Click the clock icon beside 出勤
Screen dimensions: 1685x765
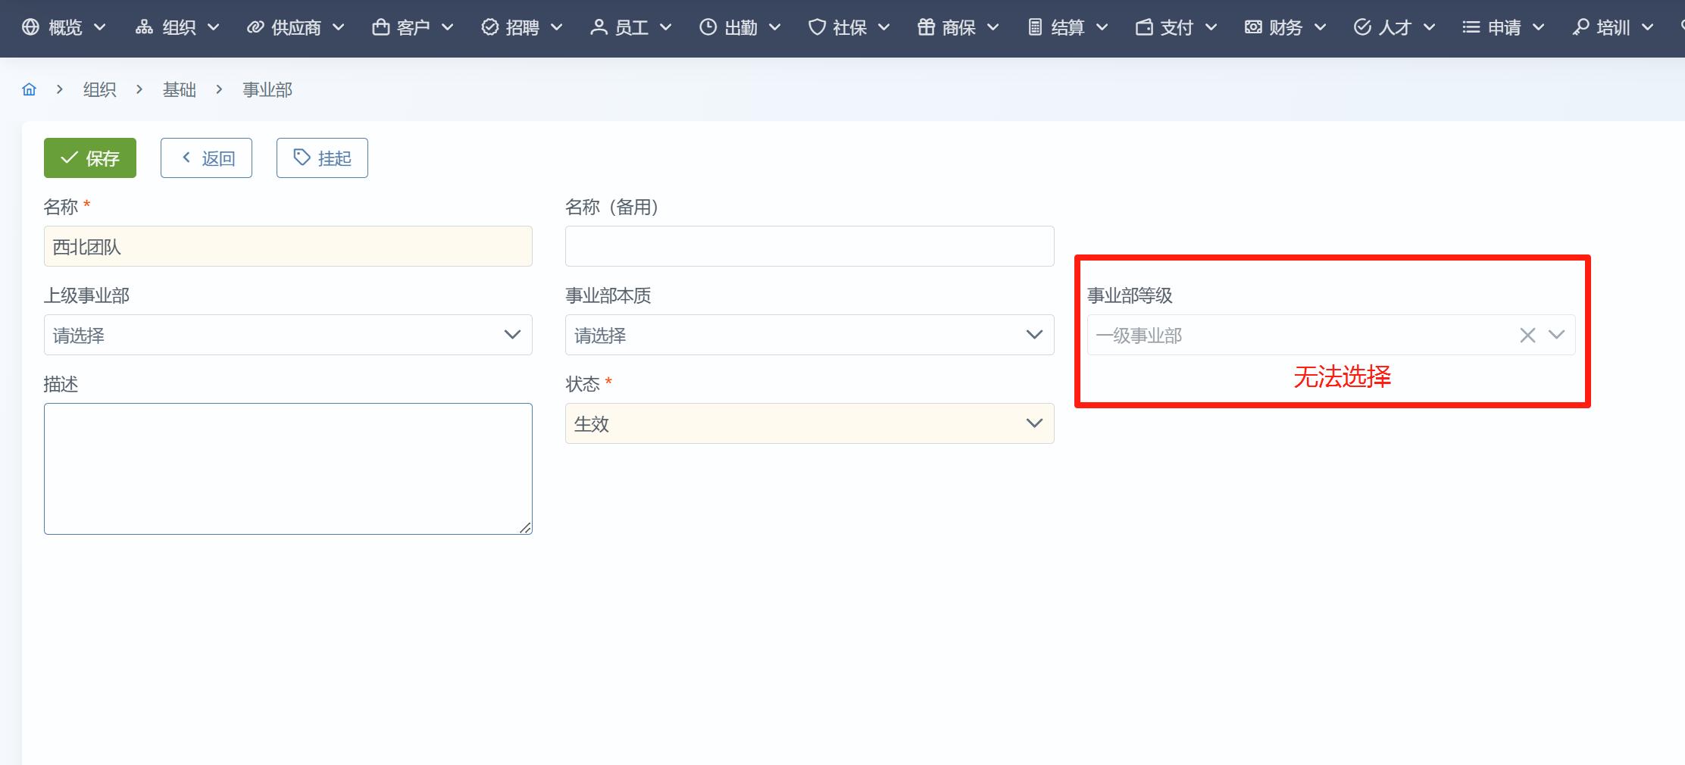(708, 27)
